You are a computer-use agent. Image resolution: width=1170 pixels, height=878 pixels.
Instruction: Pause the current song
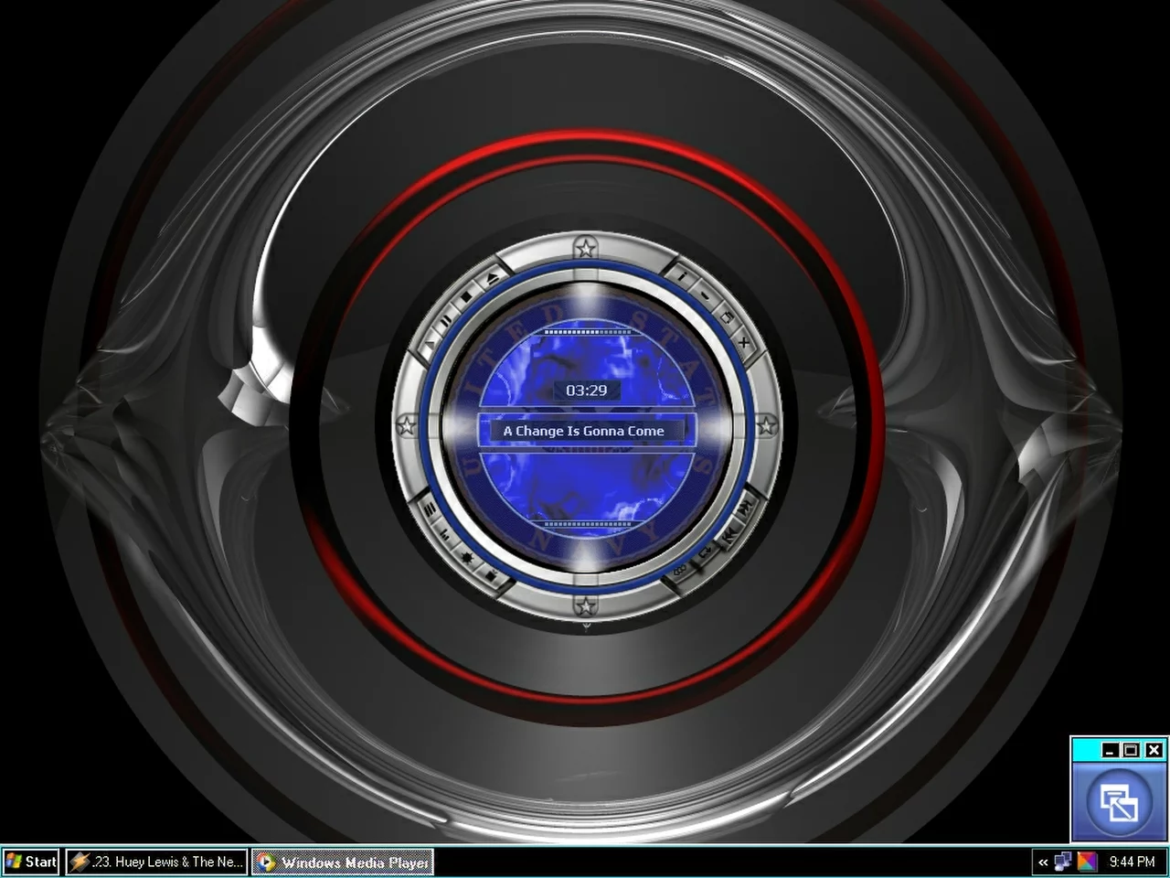pyautogui.click(x=445, y=320)
